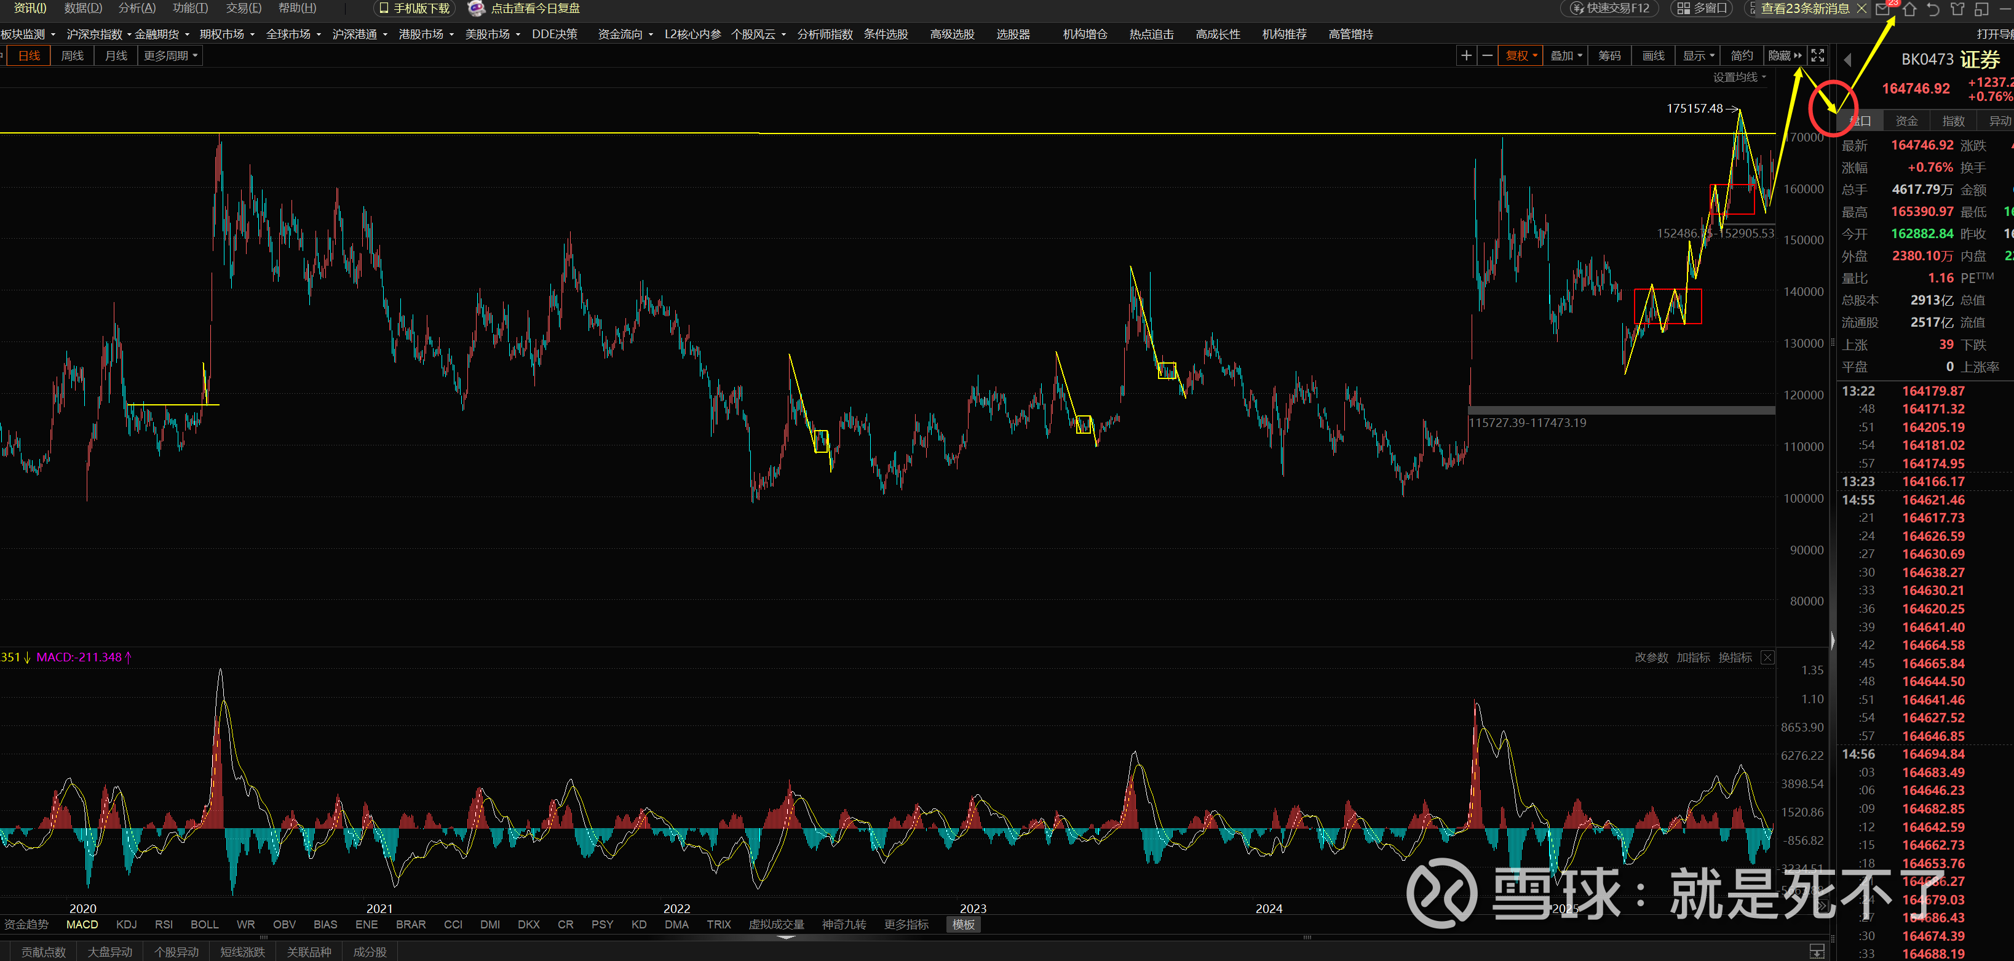Toggle the 筹码 chips display
Viewport: 2014px width, 961px height.
[x=1609, y=55]
